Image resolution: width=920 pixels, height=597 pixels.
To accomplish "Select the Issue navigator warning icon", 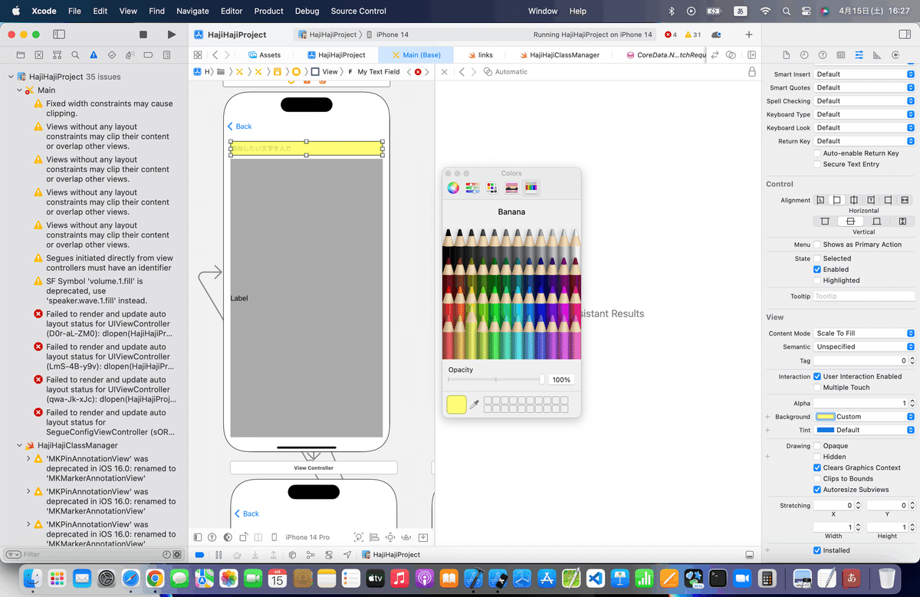I will (x=94, y=55).
